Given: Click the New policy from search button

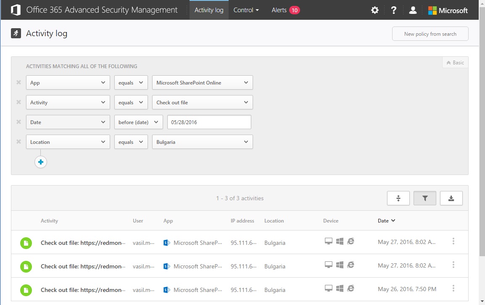Looking at the screenshot, I should [430, 34].
